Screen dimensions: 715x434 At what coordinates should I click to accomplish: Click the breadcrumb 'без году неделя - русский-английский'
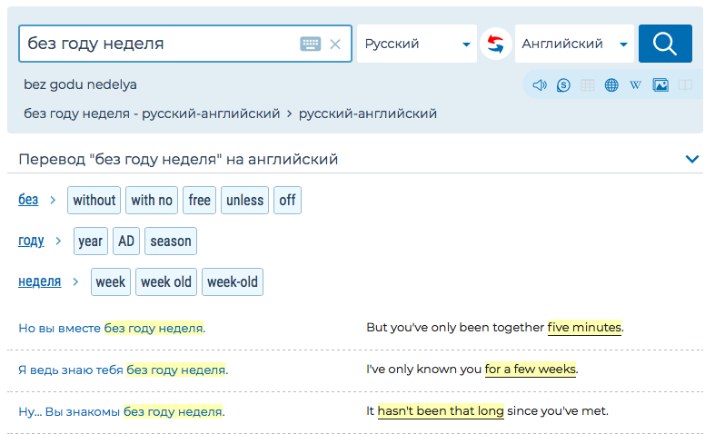point(152,113)
